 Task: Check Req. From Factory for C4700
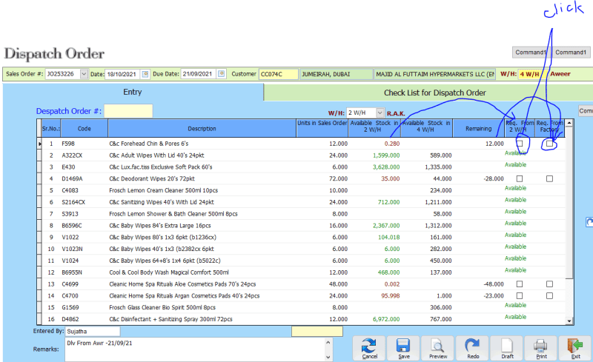(549, 296)
